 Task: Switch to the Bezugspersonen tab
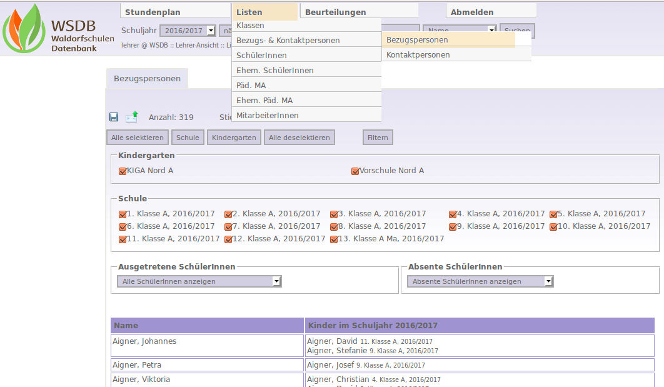147,79
